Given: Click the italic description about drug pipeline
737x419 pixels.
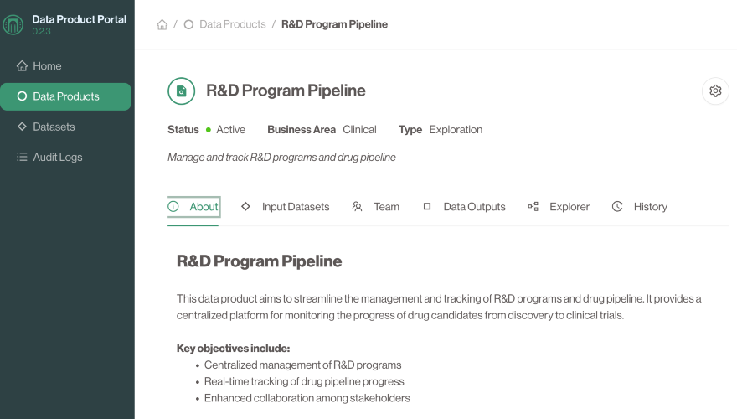Looking at the screenshot, I should click(281, 157).
